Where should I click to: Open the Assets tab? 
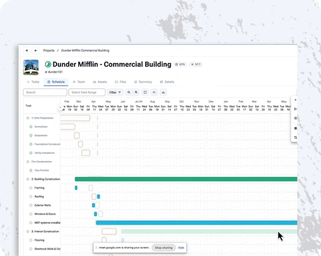100,82
